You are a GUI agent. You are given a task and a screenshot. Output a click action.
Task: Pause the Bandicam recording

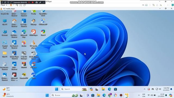point(29,2)
